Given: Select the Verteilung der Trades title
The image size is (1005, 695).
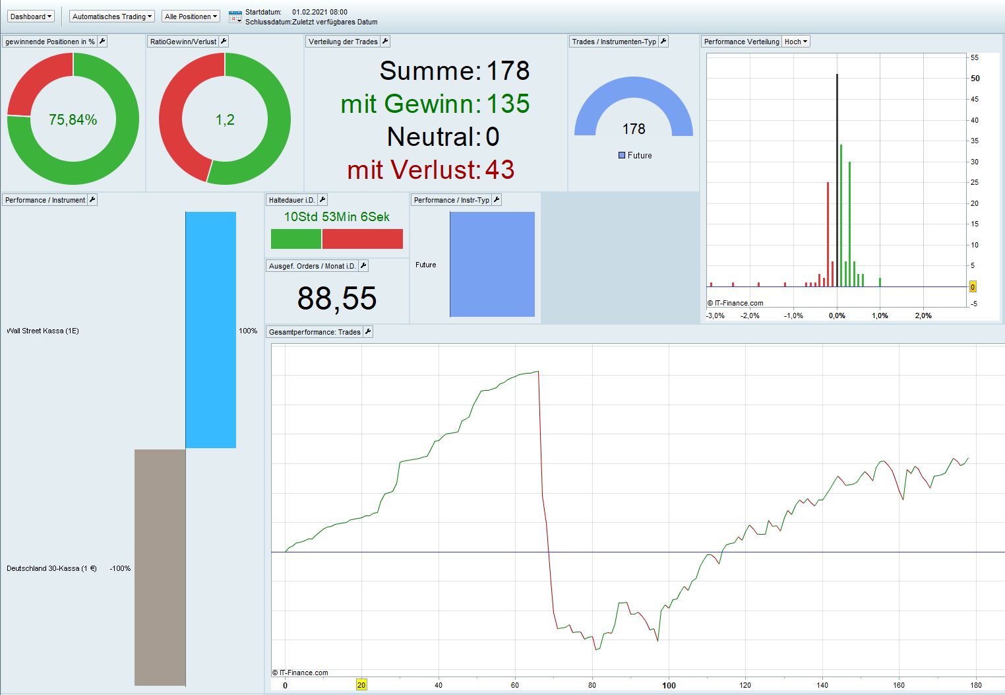Looking at the screenshot, I should point(343,42).
